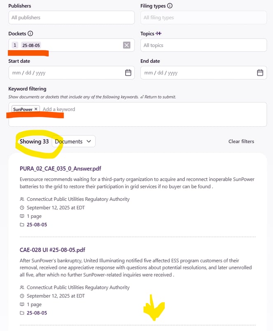Open PURA_02_CAE_035_0_Answer.pdf document
273x331 pixels.
(x=61, y=168)
